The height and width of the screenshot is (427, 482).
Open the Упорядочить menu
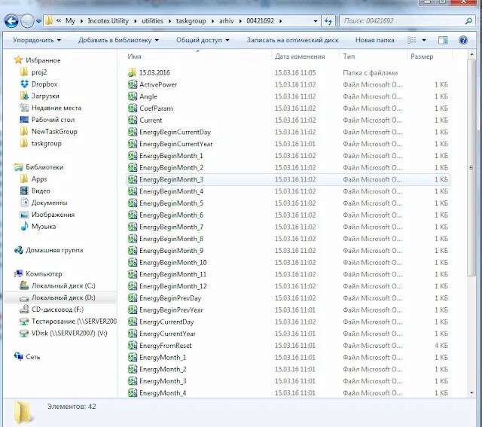tap(37, 40)
